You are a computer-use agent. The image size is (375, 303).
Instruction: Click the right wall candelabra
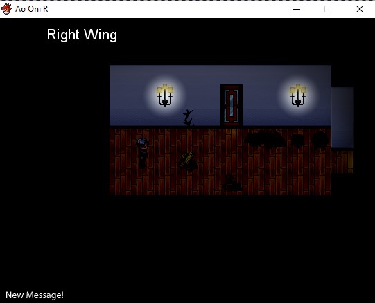pyautogui.click(x=298, y=95)
